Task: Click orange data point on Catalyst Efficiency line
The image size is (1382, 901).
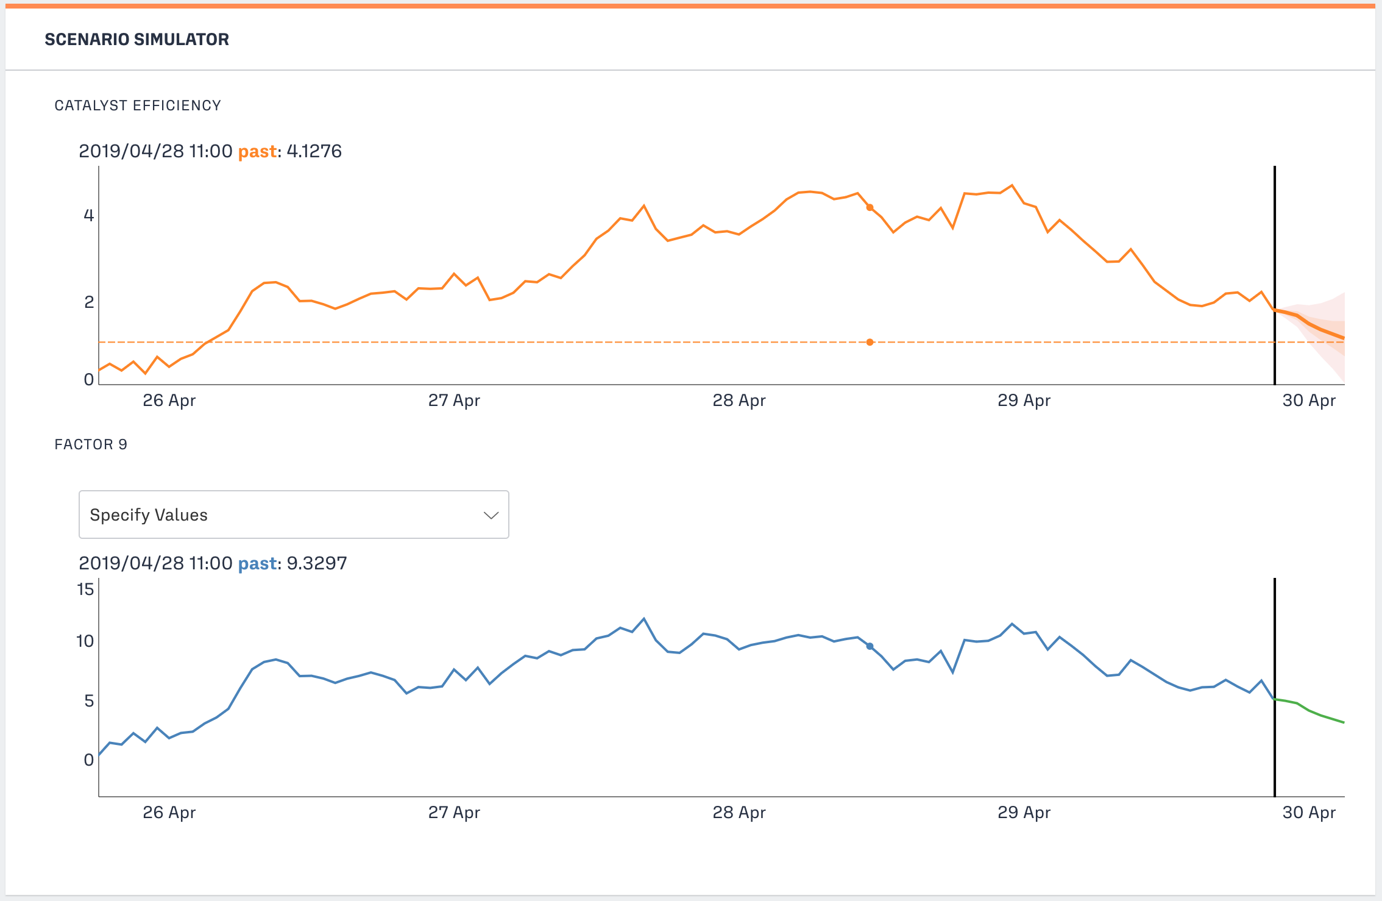Action: (870, 208)
